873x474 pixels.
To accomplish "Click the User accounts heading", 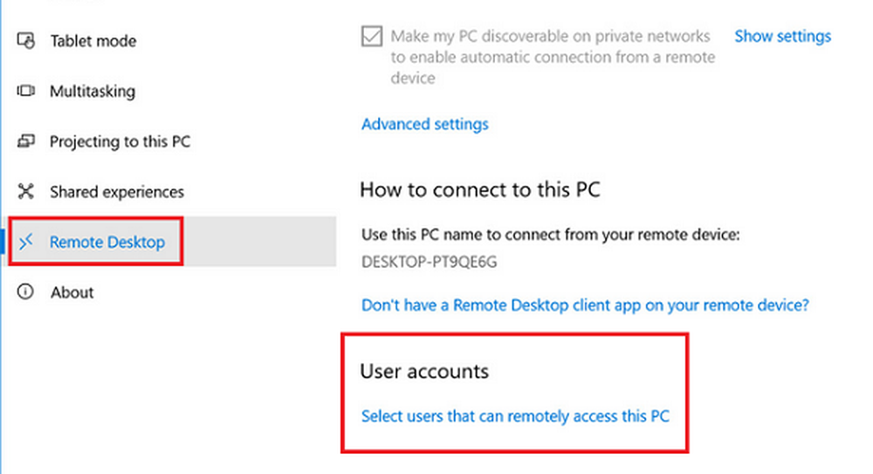I will [424, 371].
